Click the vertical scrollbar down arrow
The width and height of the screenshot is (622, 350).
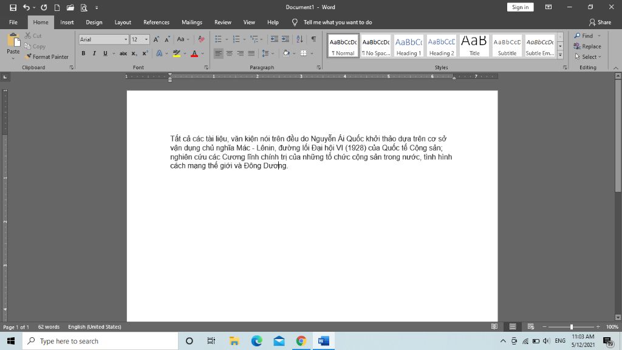(618, 317)
